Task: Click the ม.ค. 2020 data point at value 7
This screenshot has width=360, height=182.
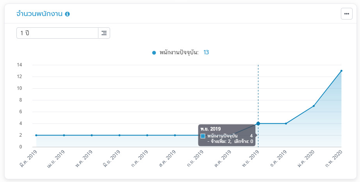Action: point(314,106)
